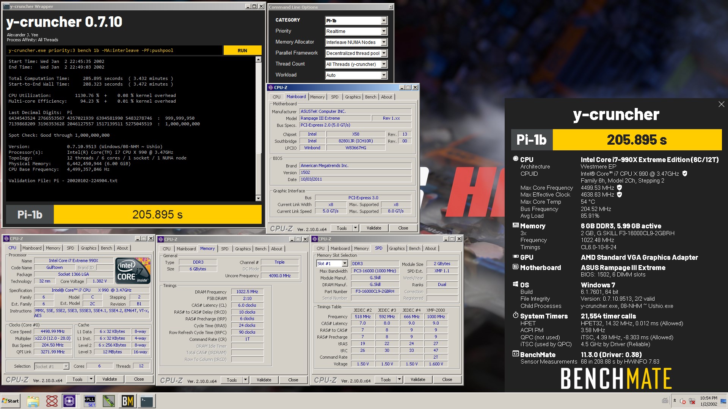This screenshot has height=409, width=728.
Task: Click the Part Number F3-16000CL9-2GBRH field
Action: point(375,291)
